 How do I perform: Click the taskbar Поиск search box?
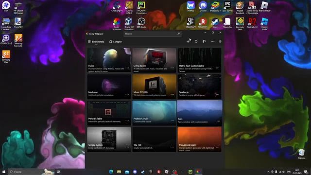(x=31, y=172)
